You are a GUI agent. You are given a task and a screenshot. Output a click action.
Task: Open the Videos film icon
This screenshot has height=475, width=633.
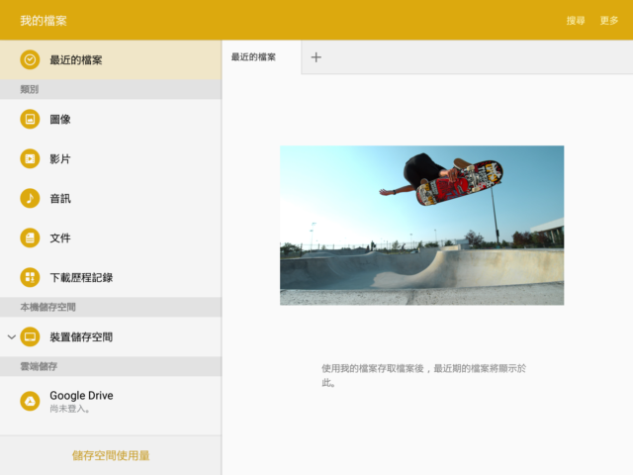[30, 158]
